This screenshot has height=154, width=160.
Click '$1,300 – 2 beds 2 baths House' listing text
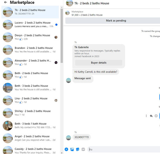click(87, 15)
